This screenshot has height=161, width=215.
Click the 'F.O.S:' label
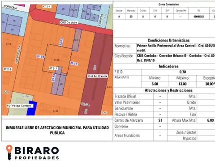coord(119,72)
